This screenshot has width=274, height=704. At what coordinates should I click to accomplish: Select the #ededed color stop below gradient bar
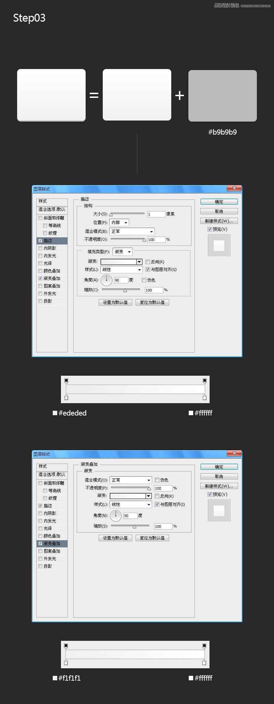(66, 397)
